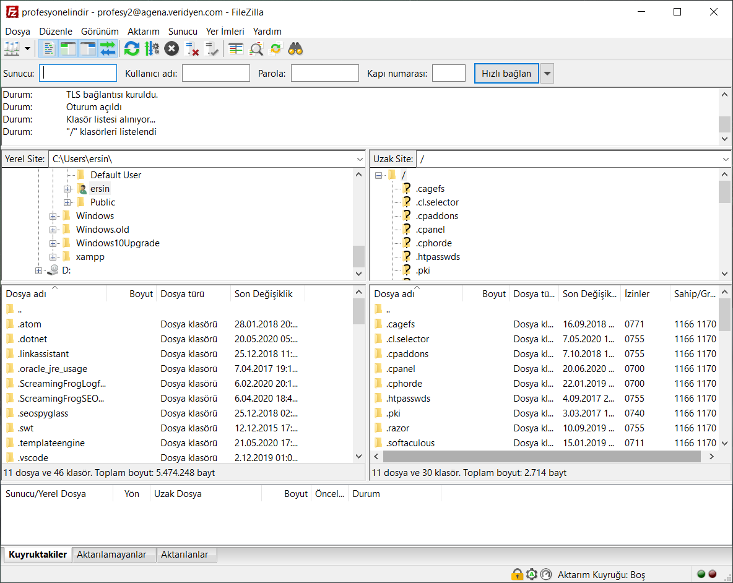Expand the xampp folder node
This screenshot has height=583, width=733.
pyautogui.click(x=53, y=257)
